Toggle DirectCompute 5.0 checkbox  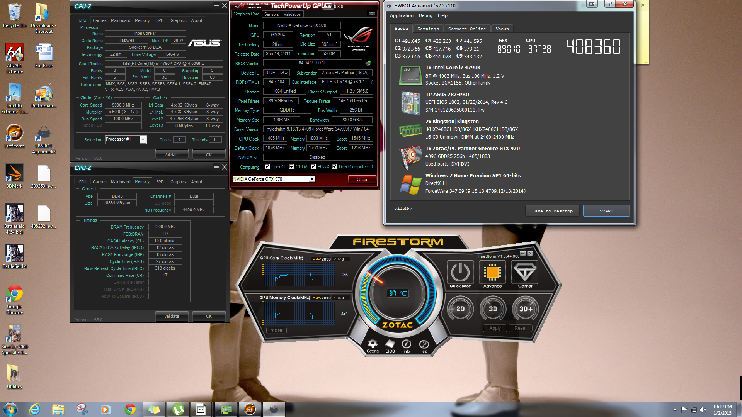tap(335, 167)
